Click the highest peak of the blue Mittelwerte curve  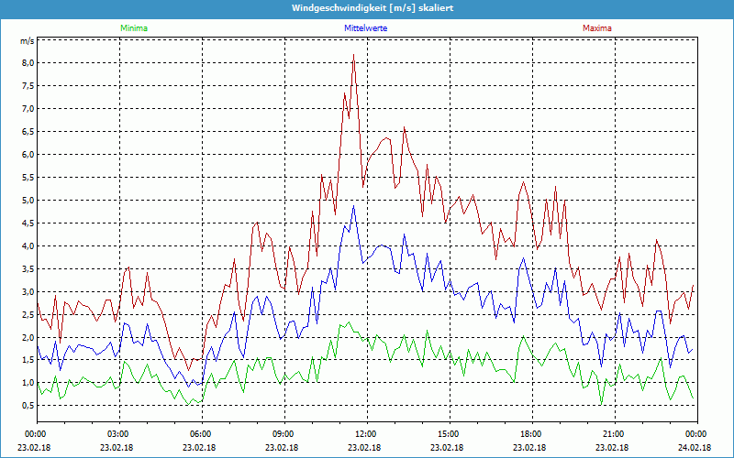[x=353, y=206]
